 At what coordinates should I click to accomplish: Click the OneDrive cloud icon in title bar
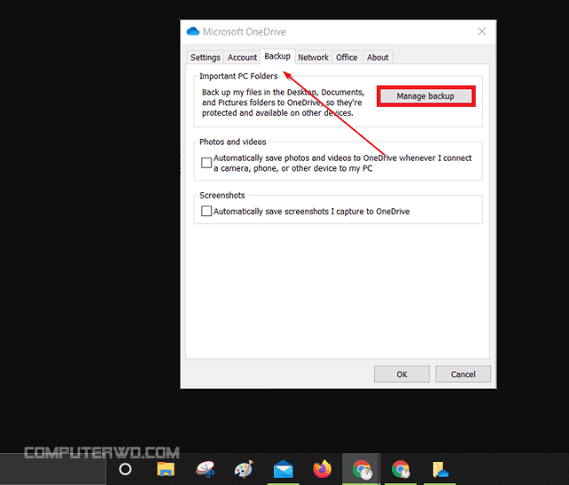click(x=193, y=32)
